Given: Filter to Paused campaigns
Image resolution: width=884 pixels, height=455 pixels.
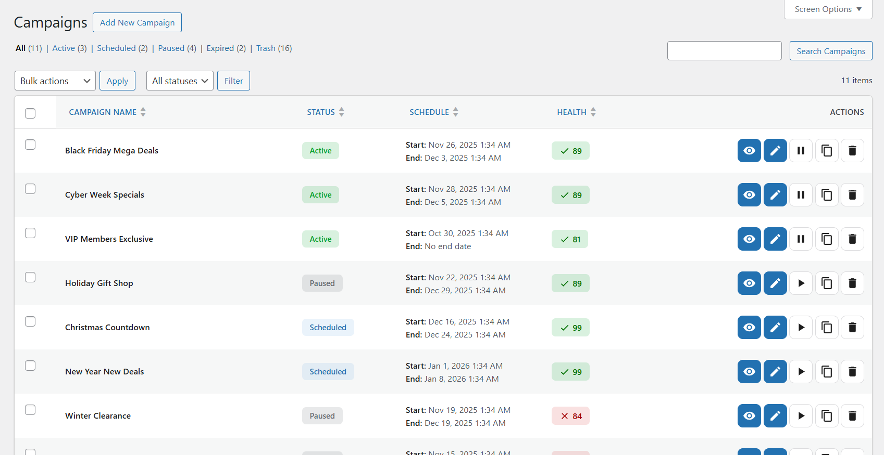Looking at the screenshot, I should coord(177,48).
